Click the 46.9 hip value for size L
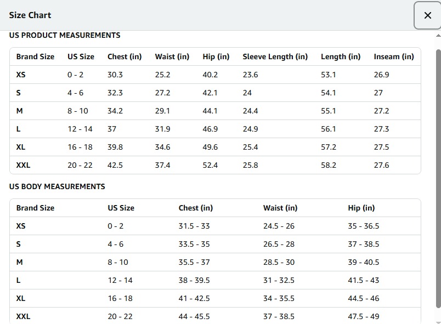 210,129
